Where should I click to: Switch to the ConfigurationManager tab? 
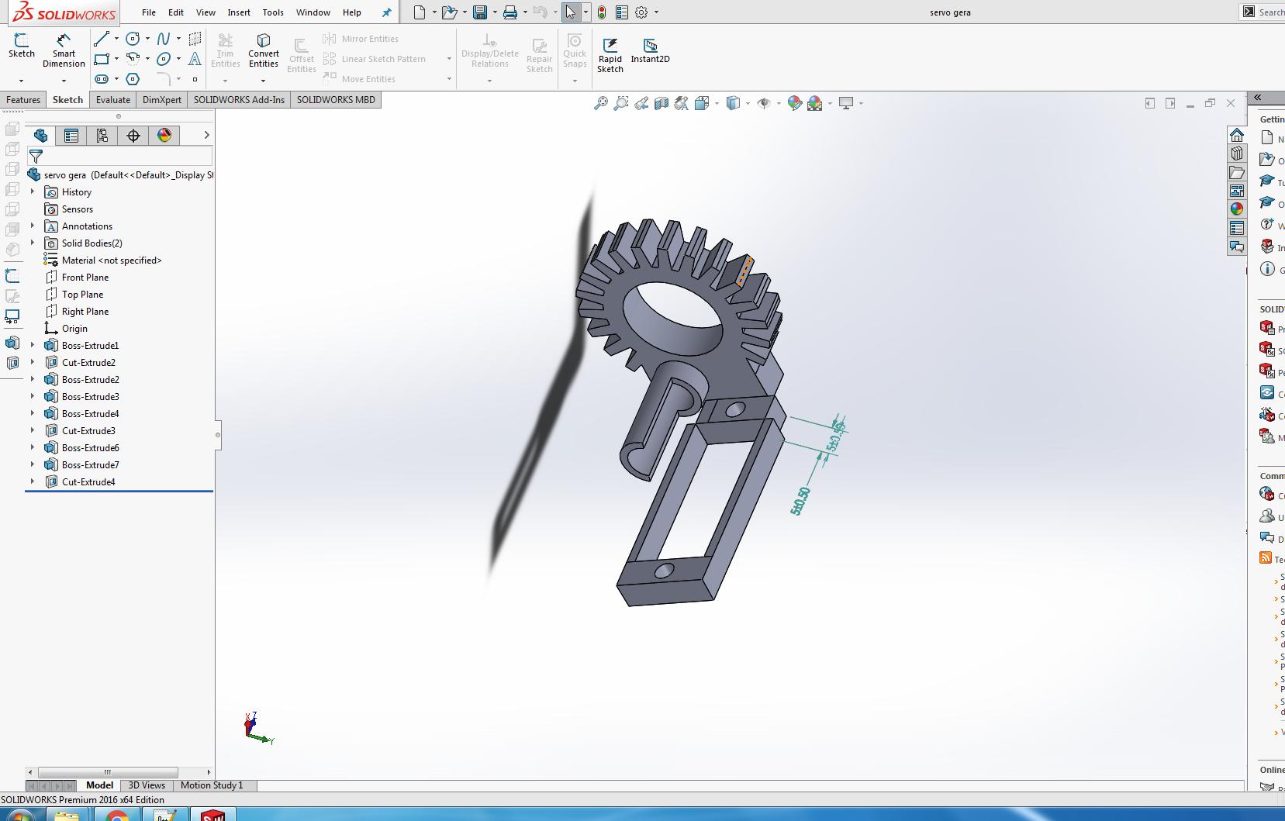point(102,136)
